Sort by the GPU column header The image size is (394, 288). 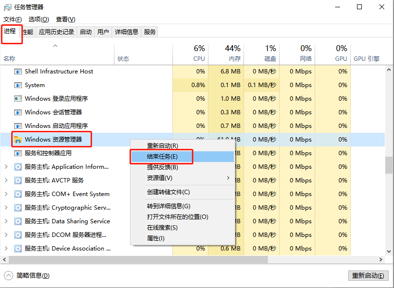tap(333, 54)
